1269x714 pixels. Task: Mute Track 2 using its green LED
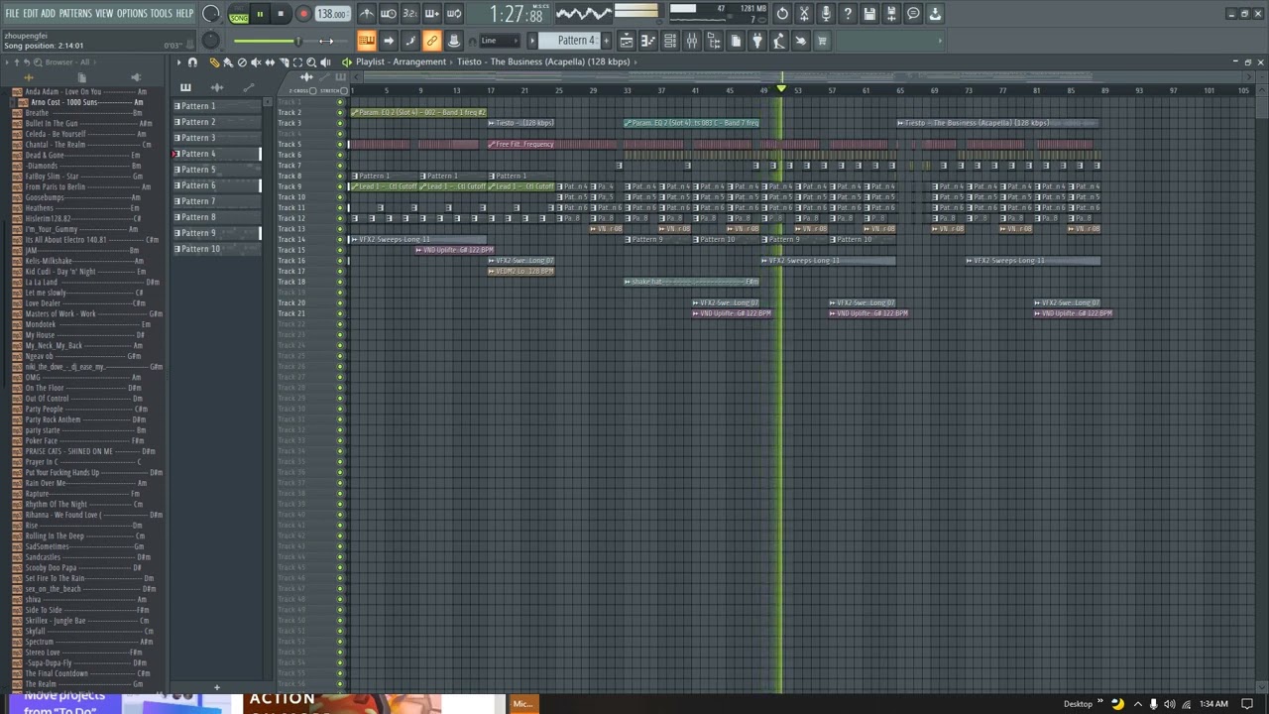tap(340, 112)
